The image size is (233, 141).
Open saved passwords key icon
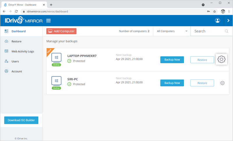click(209, 11)
